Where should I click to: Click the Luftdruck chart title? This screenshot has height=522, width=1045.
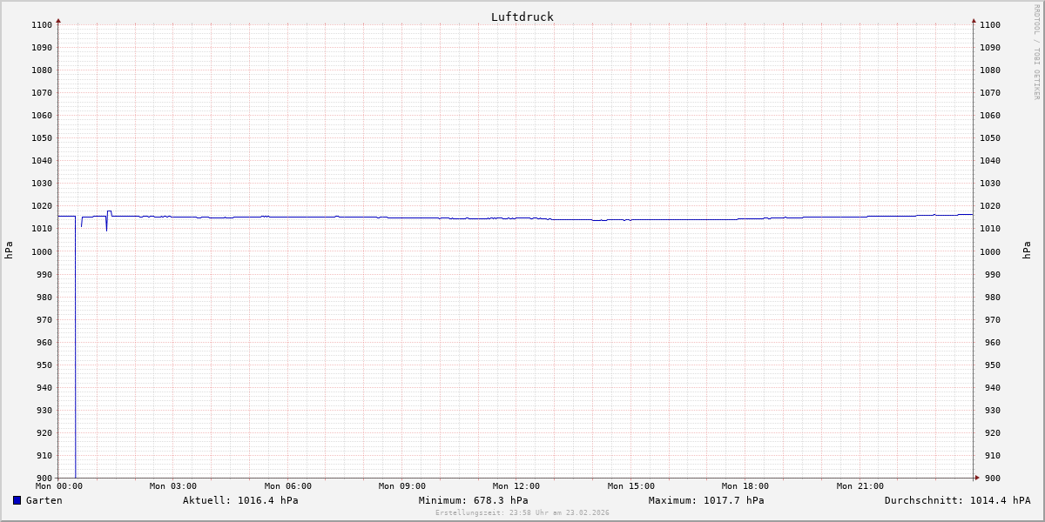522,17
